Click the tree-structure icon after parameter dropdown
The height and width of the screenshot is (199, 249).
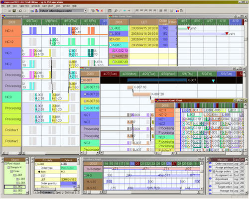pyautogui.click(x=93, y=11)
